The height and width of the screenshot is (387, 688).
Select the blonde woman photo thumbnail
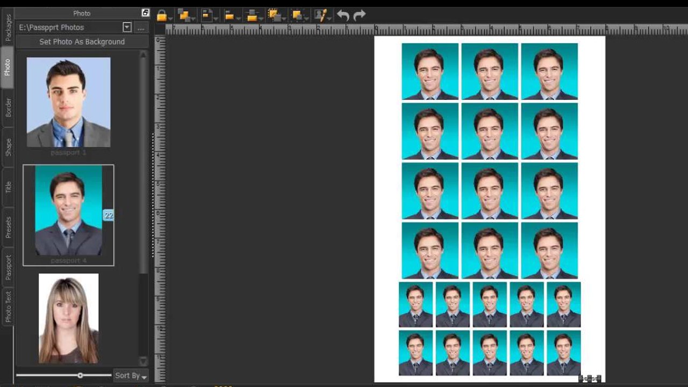(x=68, y=318)
